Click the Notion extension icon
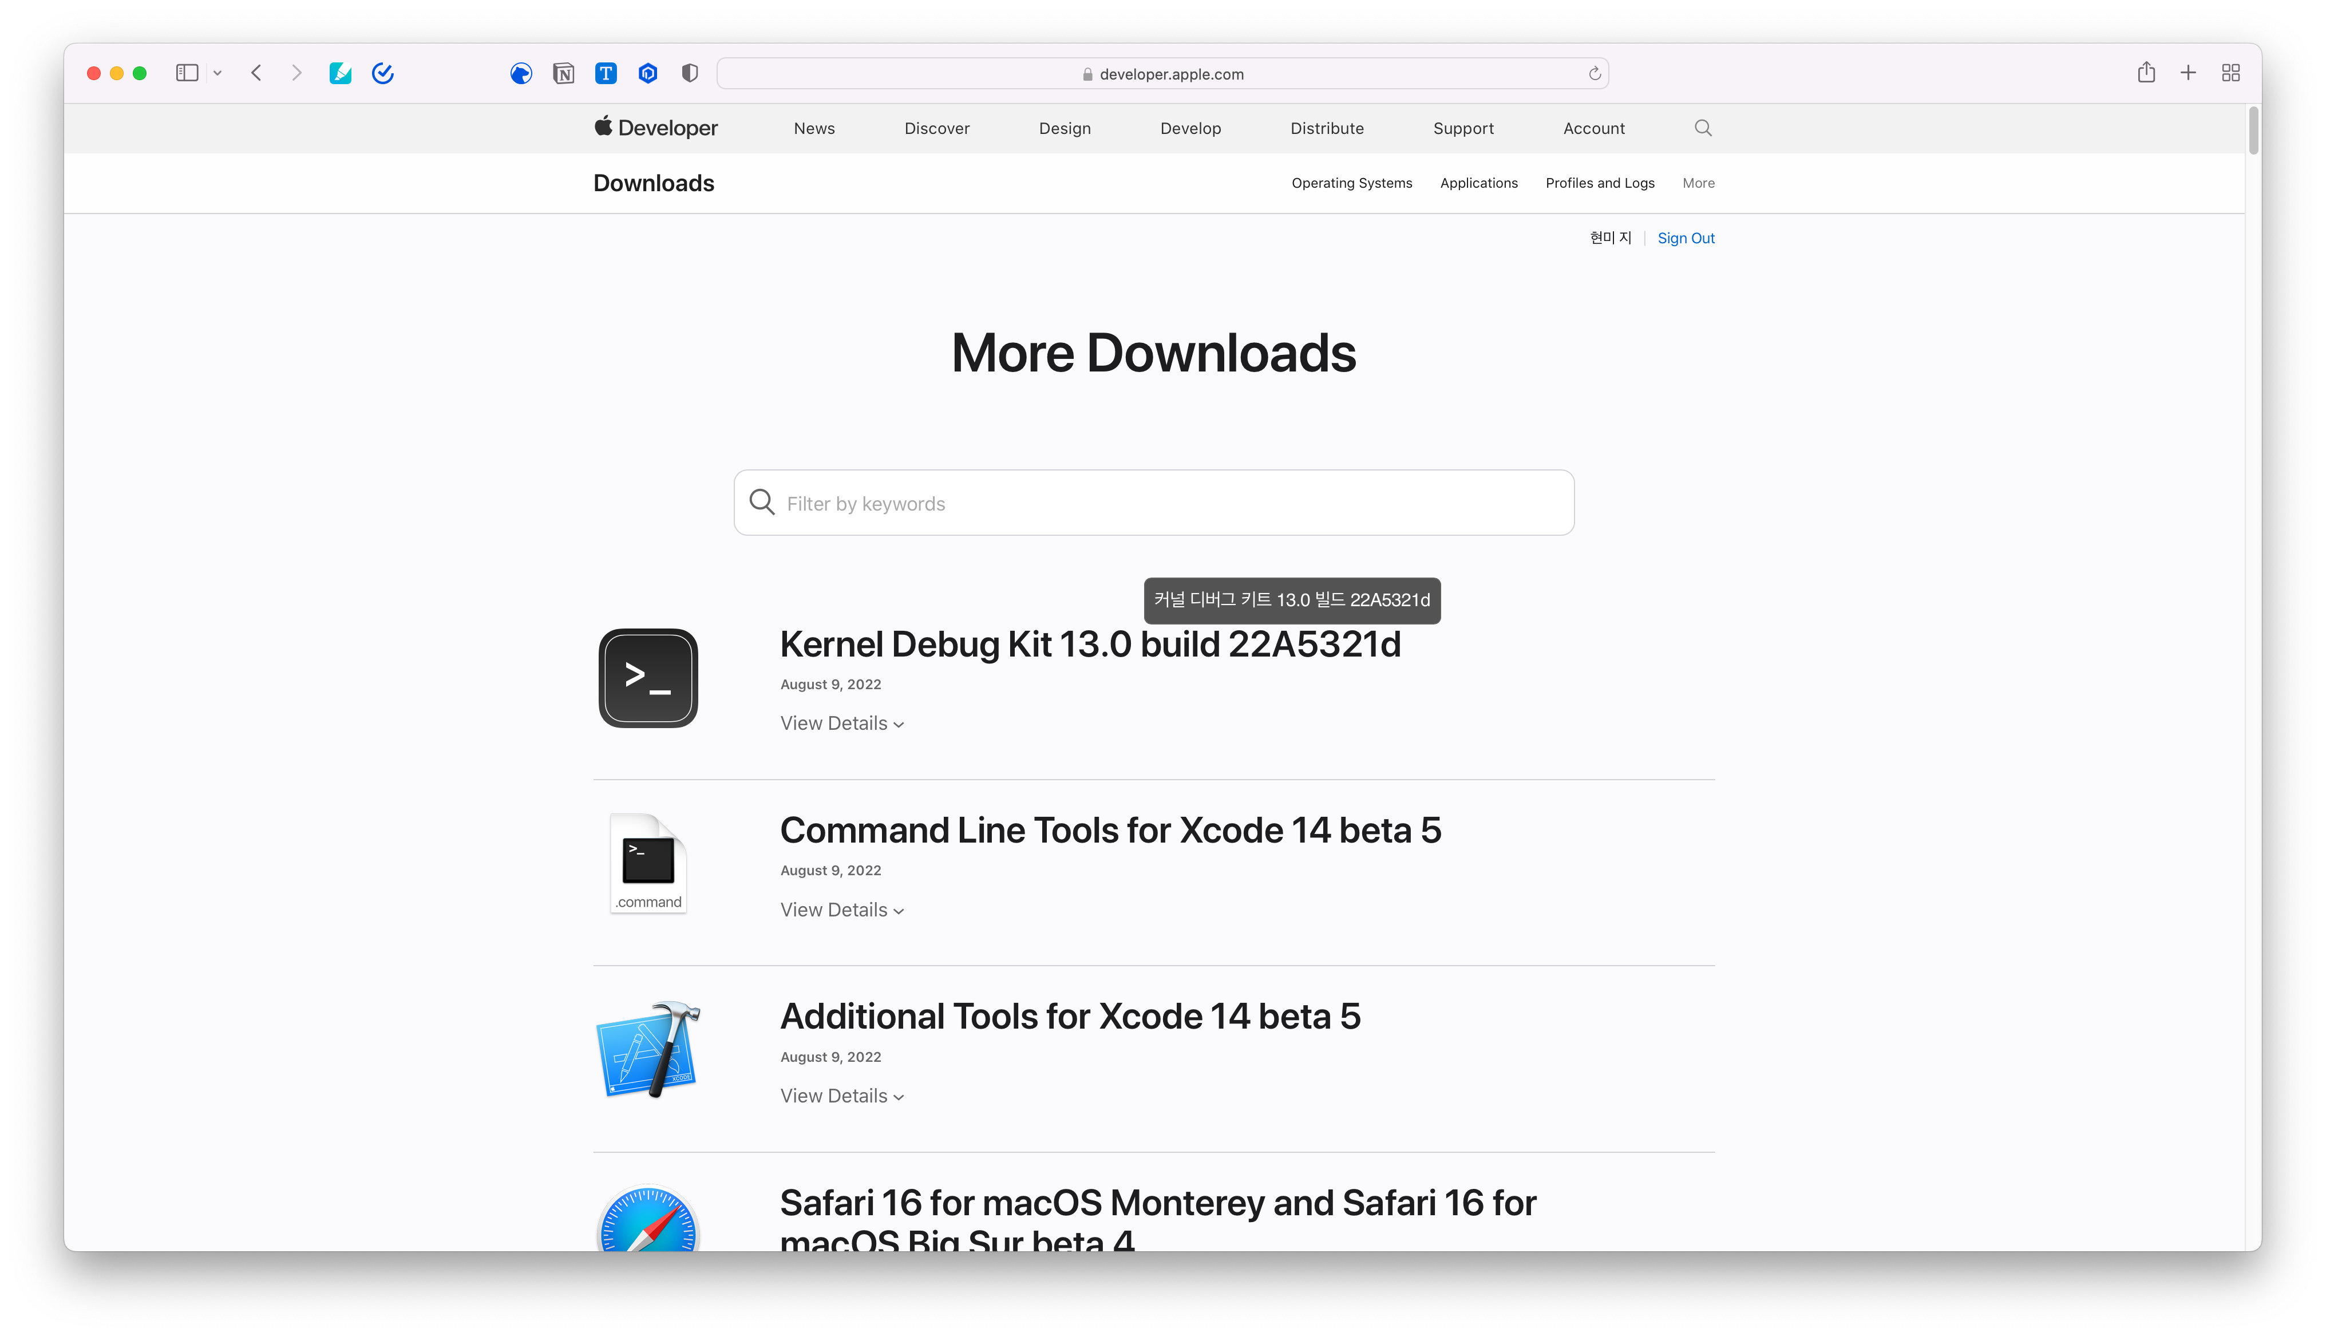This screenshot has width=2326, height=1336. (x=563, y=73)
